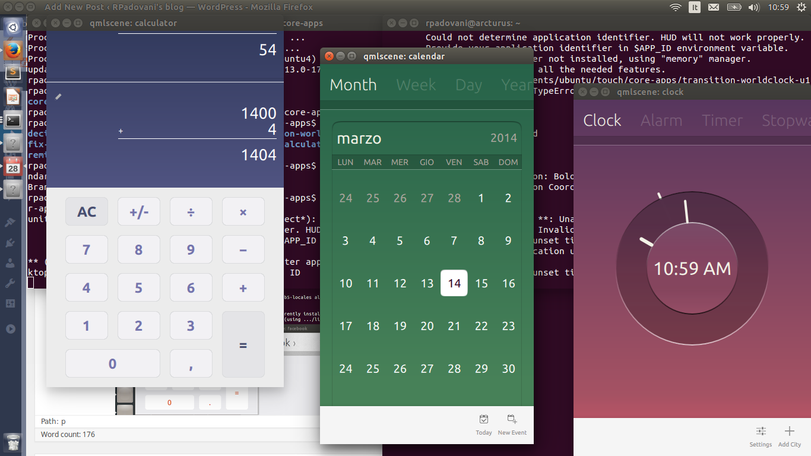This screenshot has width=811, height=456.
Task: Click the pencil edit icon in calculator
Action: (x=58, y=96)
